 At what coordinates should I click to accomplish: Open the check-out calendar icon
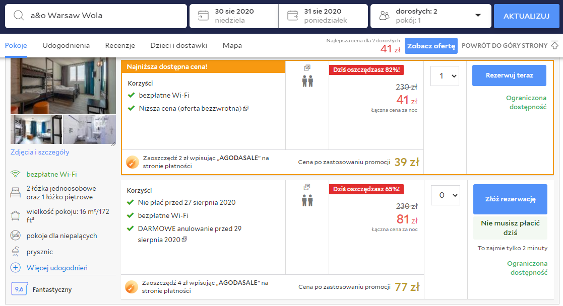[x=293, y=16]
